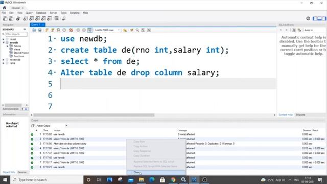Click the create new table icon
Viewport: 327px width, 184px height.
tap(32, 18)
